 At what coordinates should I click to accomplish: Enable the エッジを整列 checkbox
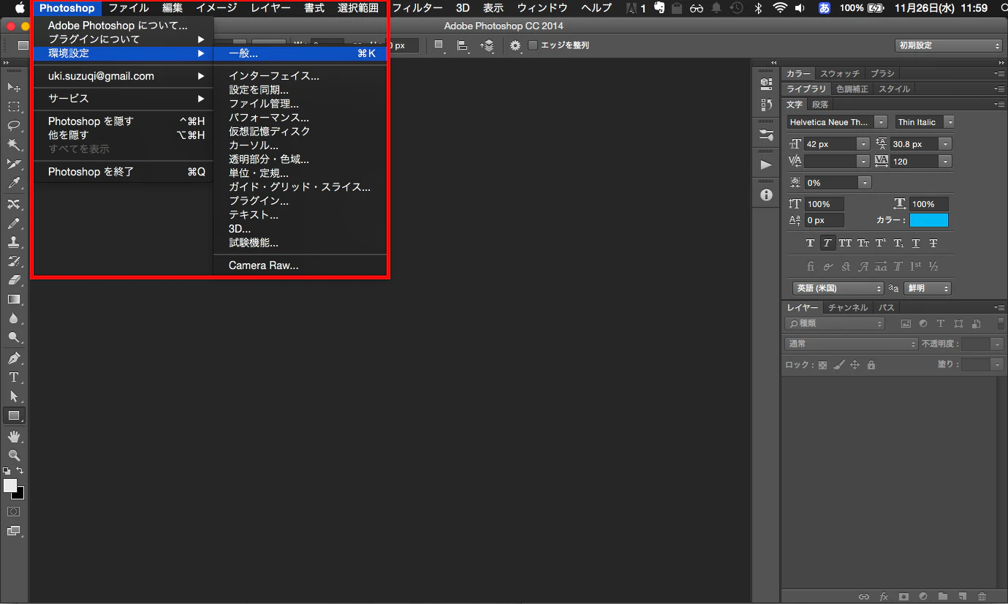pyautogui.click(x=533, y=45)
